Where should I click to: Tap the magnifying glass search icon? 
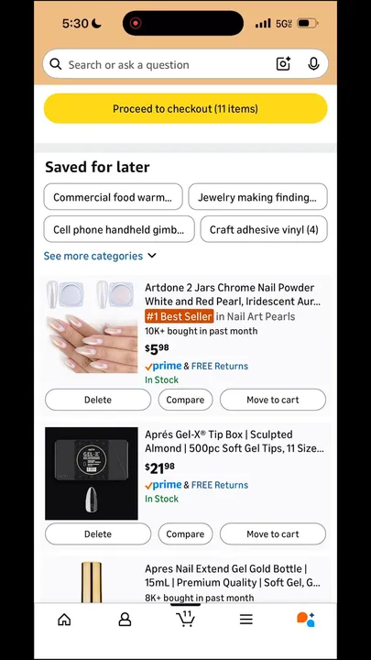(x=56, y=64)
